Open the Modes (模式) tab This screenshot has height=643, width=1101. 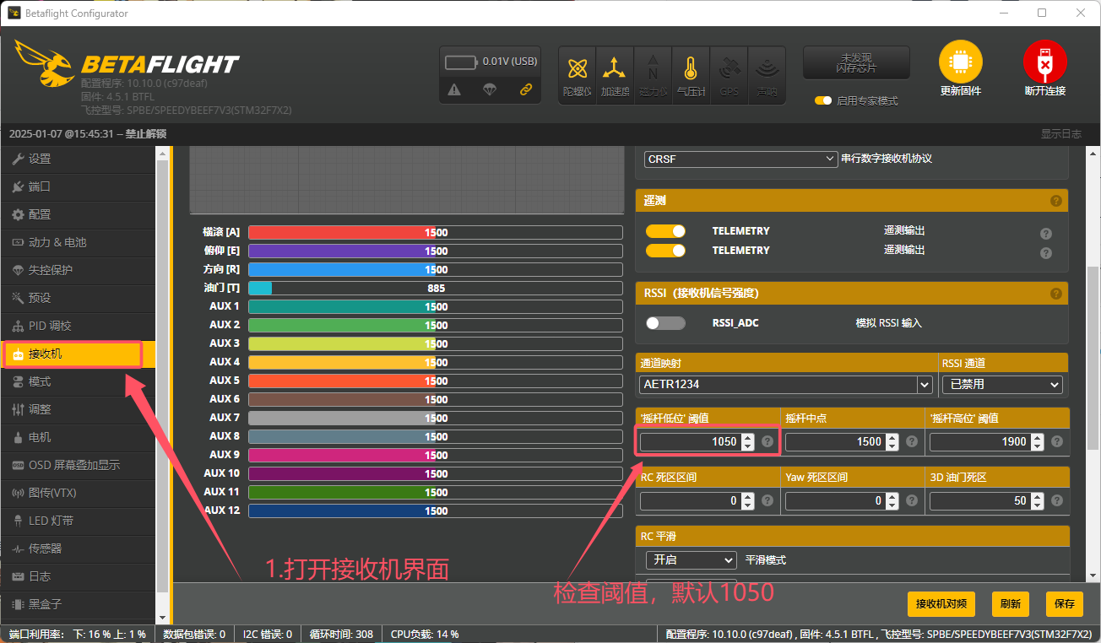coord(78,381)
